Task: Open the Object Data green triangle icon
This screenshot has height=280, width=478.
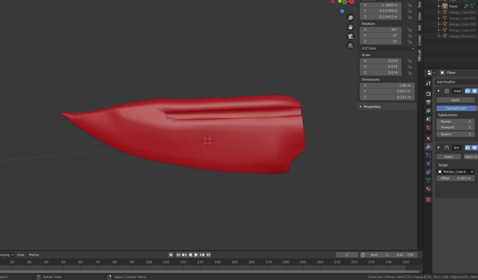Action: point(428,180)
